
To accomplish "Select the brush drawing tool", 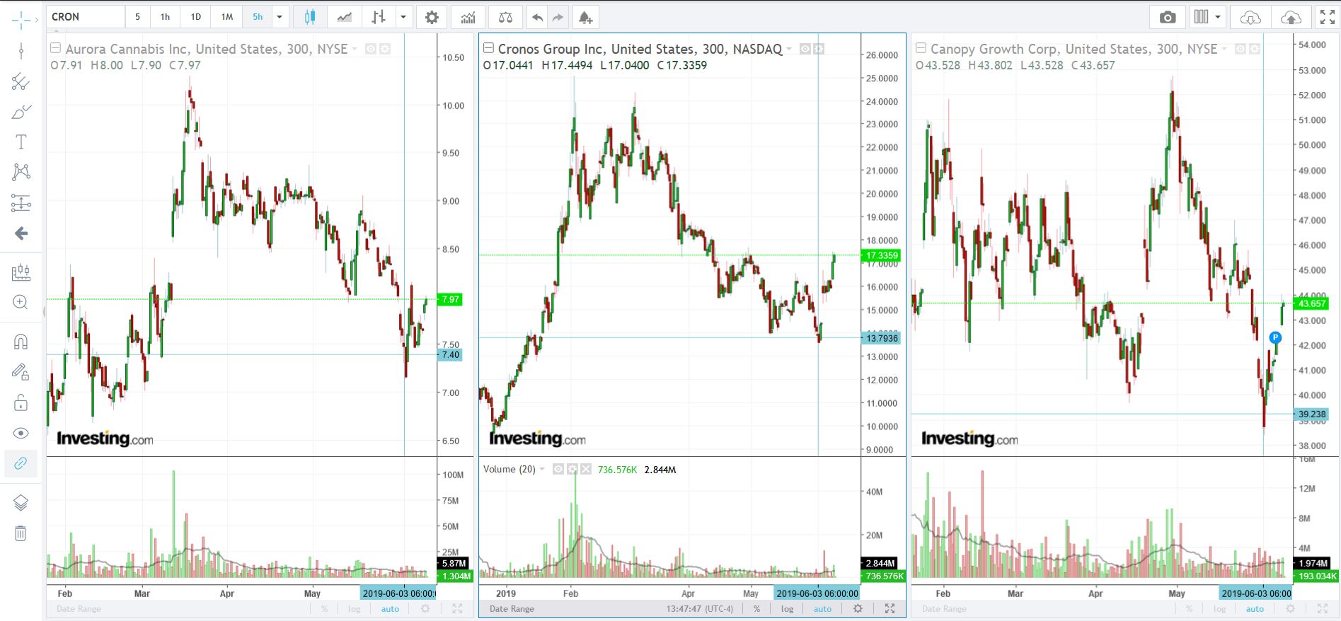I will pos(21,112).
